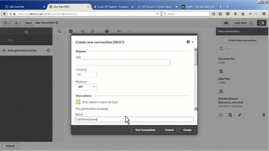Screen dimensions: 269x151
Task: Click the Test Connection button
Action: click(145, 130)
